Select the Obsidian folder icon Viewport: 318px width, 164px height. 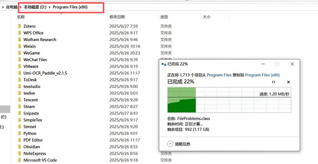(20, 147)
